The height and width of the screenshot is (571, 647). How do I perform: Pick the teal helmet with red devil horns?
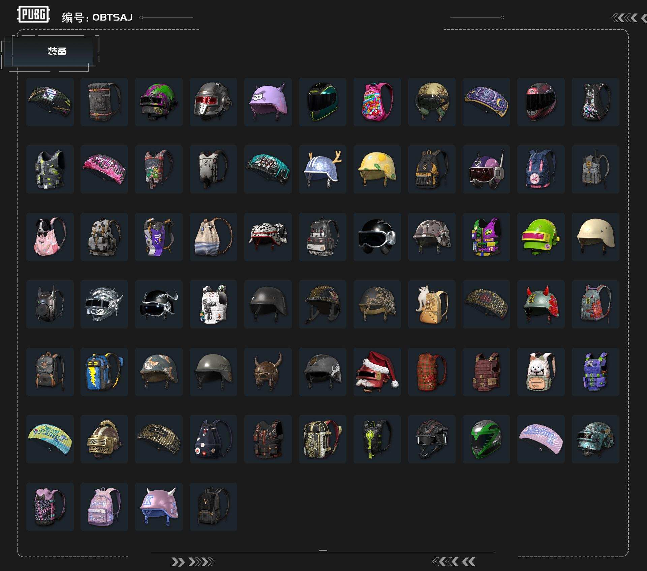pyautogui.click(x=541, y=304)
